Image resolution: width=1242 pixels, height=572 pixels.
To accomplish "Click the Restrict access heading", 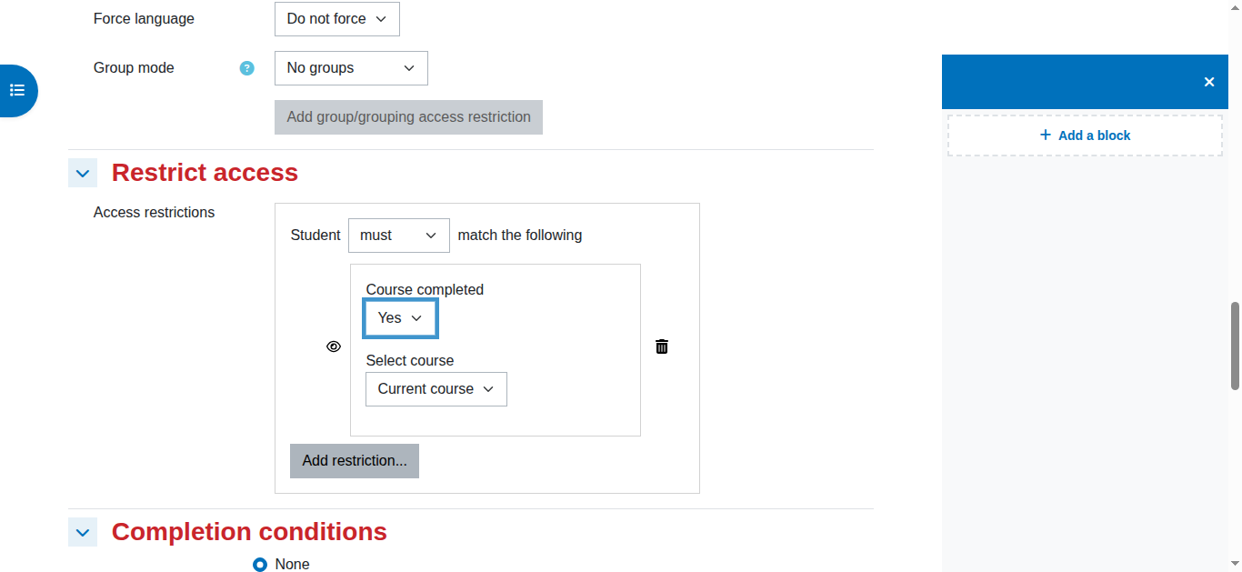I will coord(205,173).
